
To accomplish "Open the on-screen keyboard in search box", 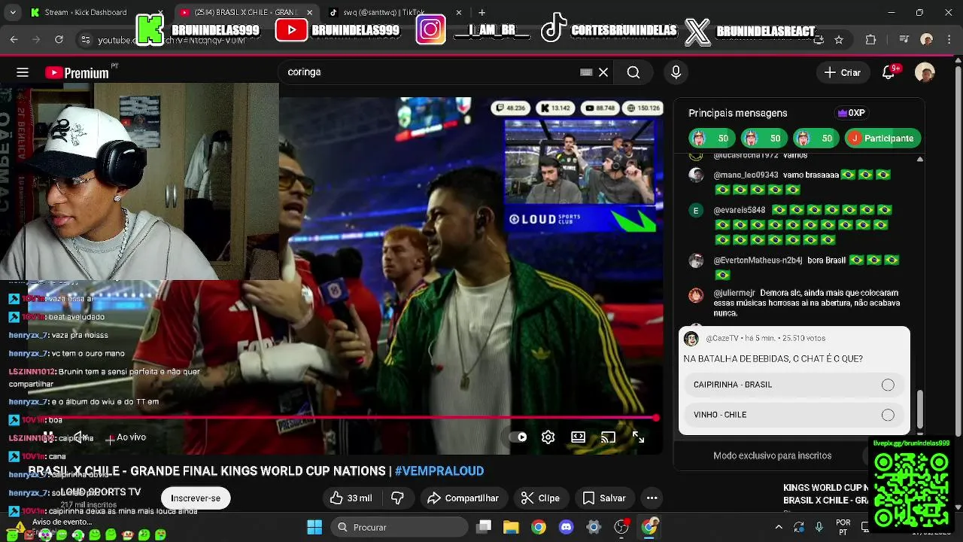I will point(586,72).
